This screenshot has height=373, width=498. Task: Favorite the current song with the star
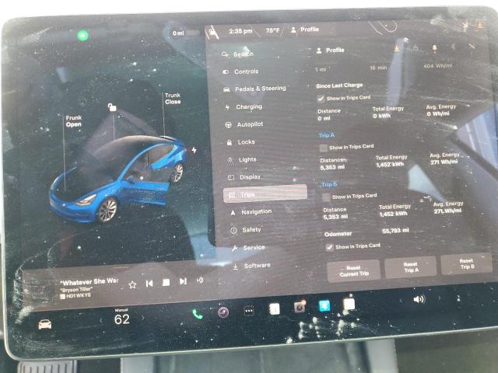tap(132, 285)
